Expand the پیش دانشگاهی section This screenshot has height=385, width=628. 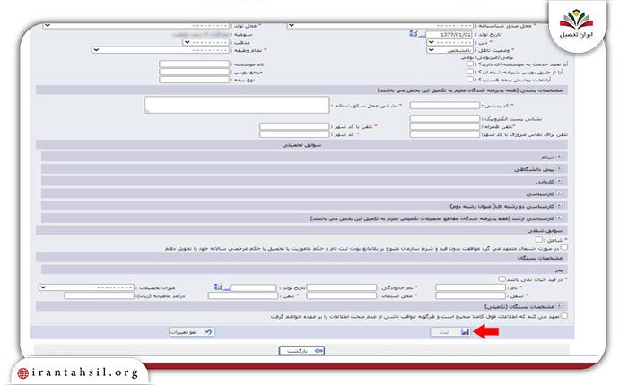(559, 168)
